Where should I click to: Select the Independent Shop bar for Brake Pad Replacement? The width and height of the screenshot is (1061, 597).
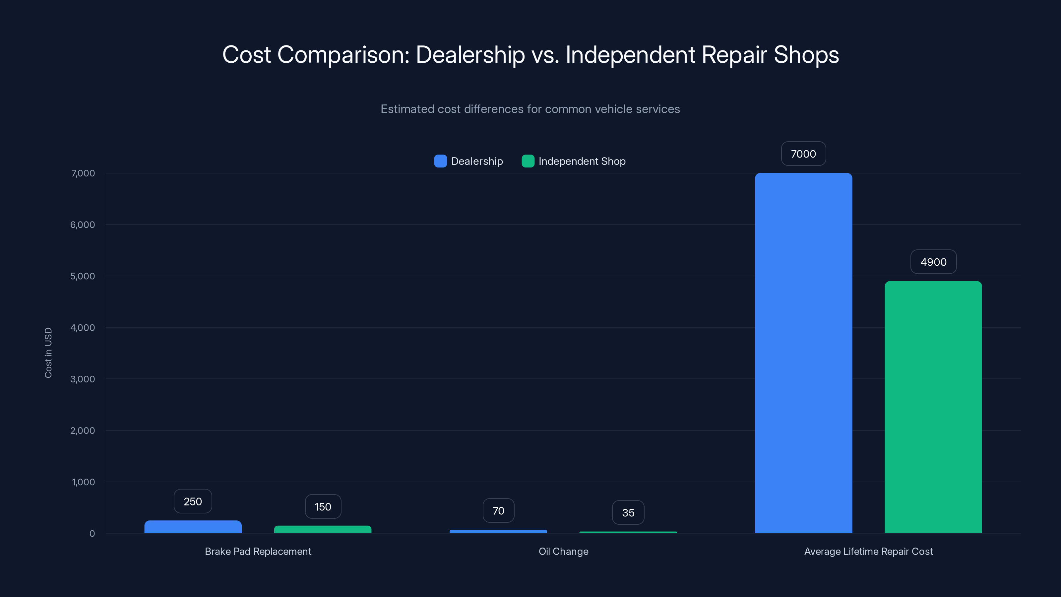pyautogui.click(x=323, y=530)
